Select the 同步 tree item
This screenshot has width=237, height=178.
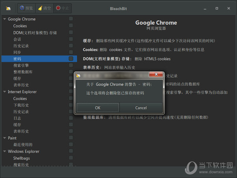point(17,52)
